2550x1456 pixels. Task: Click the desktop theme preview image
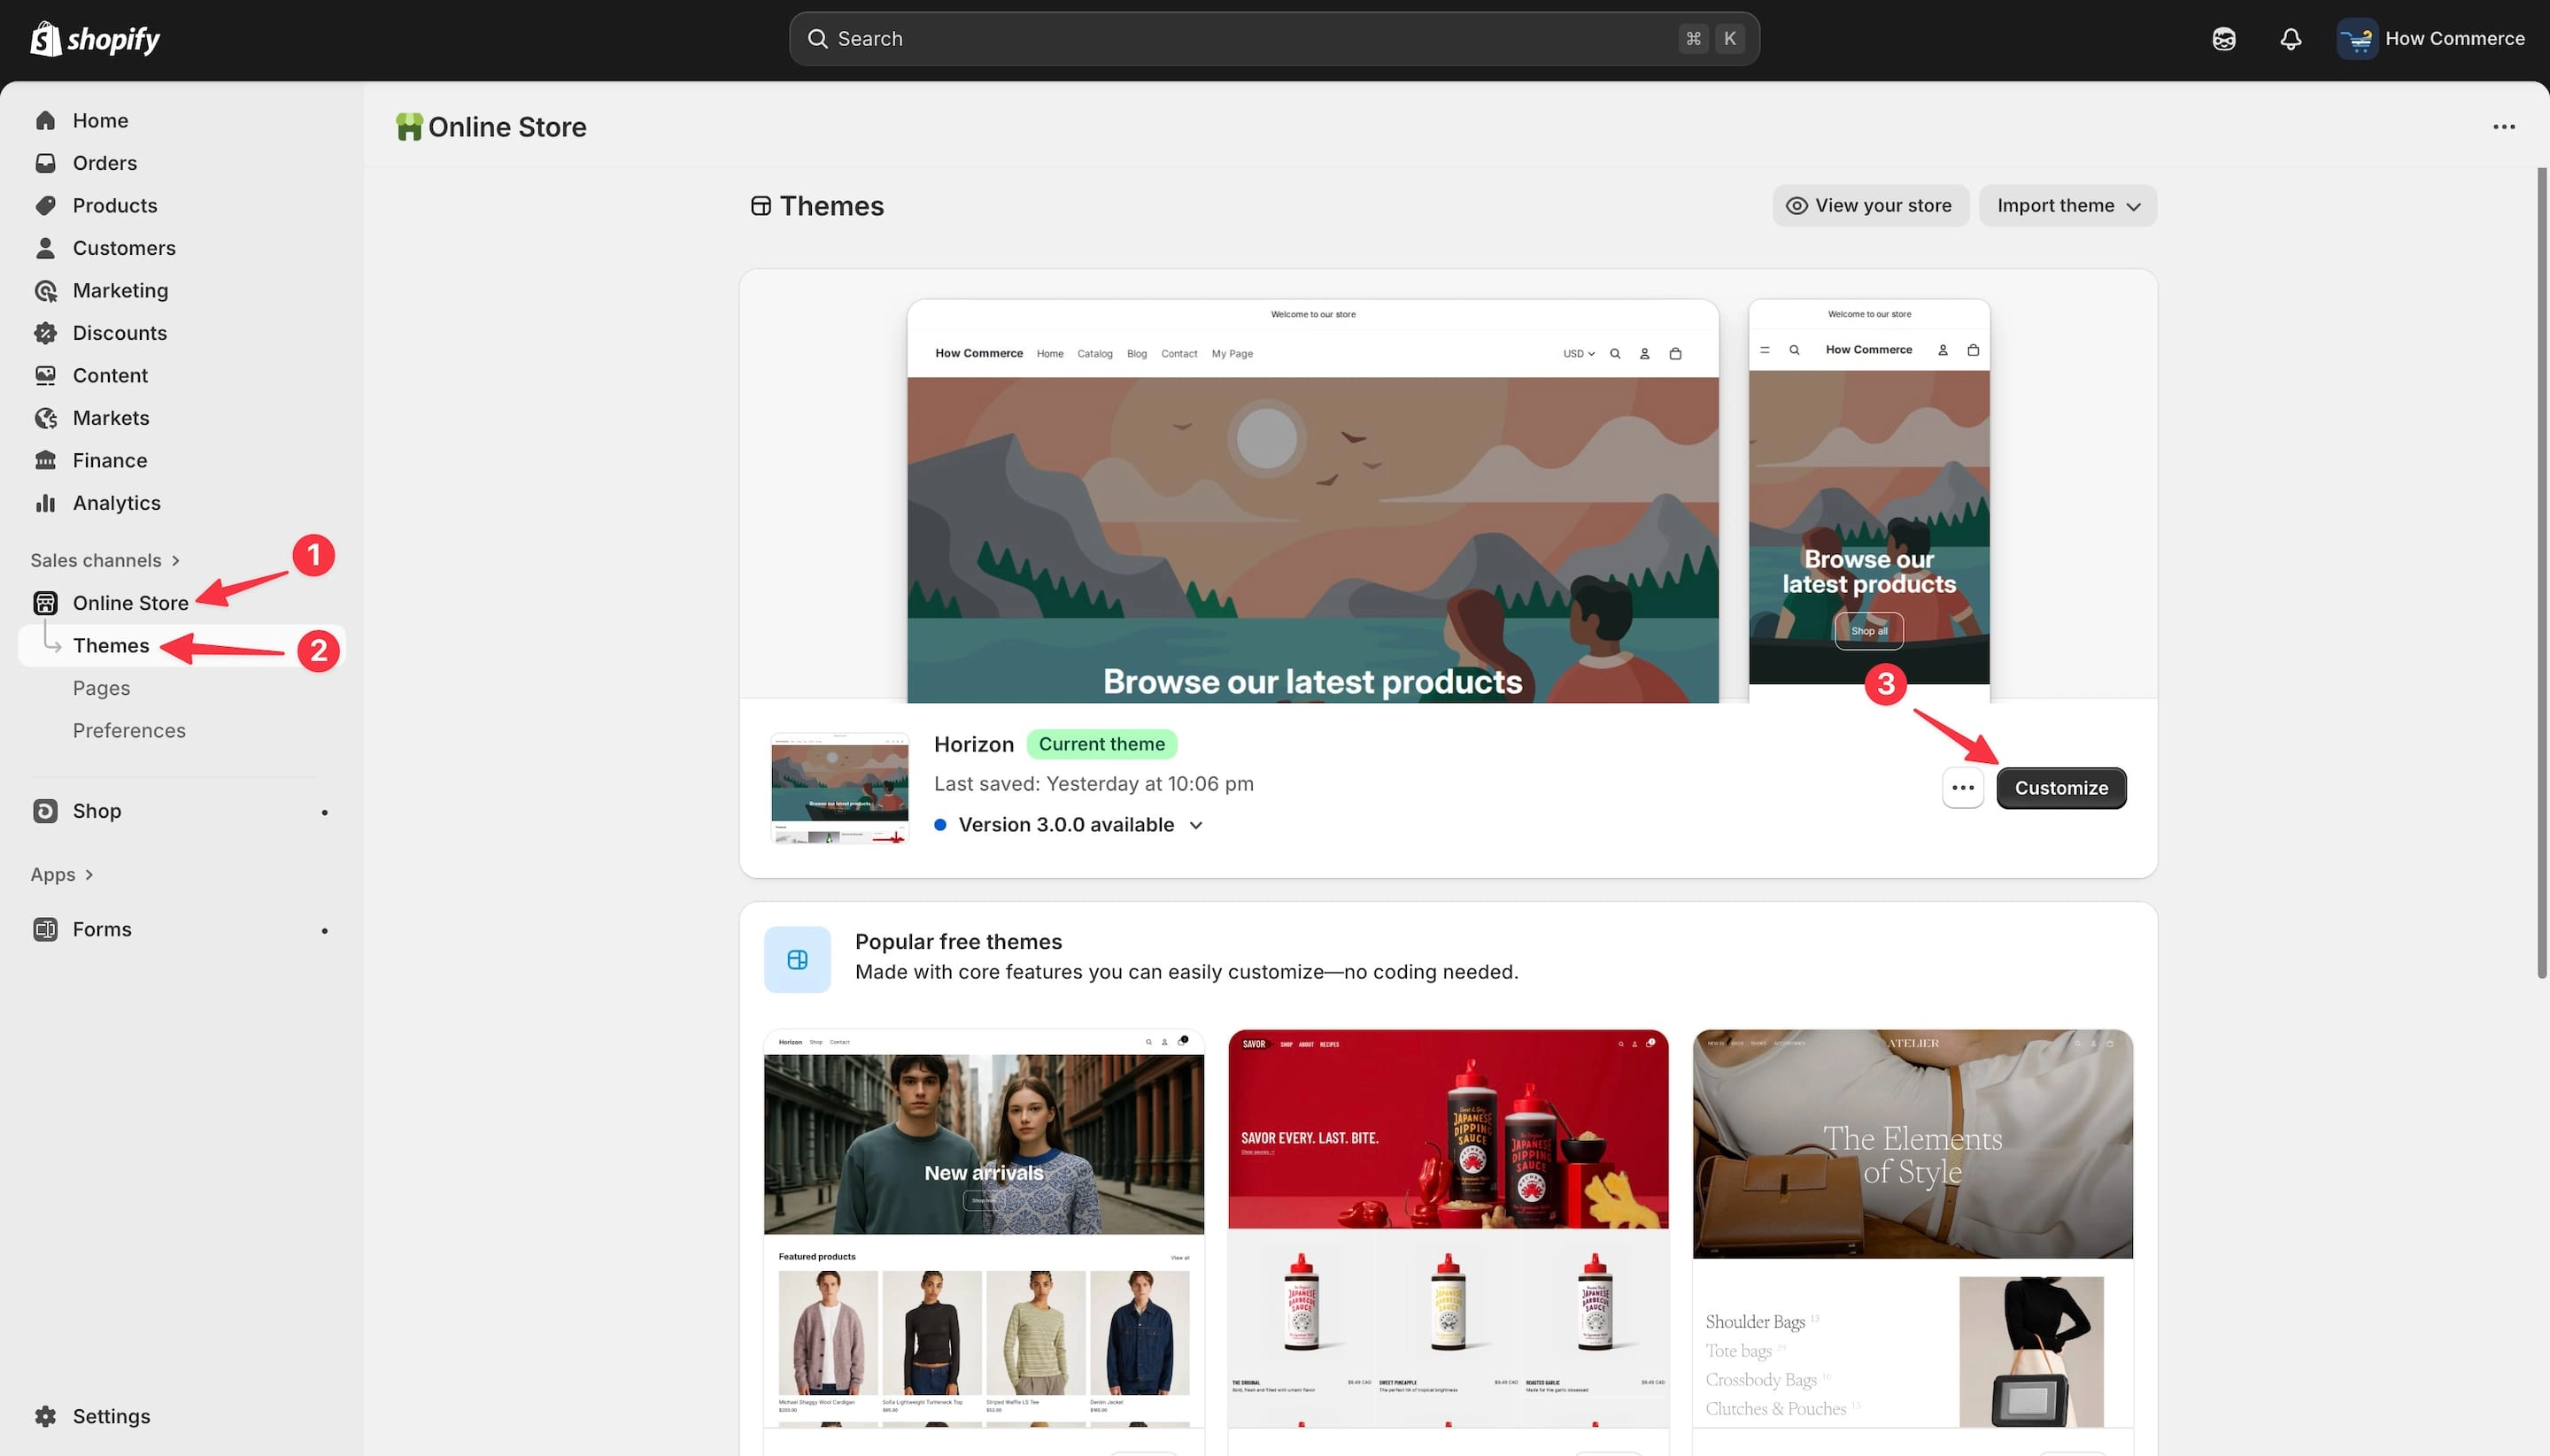tap(1312, 501)
